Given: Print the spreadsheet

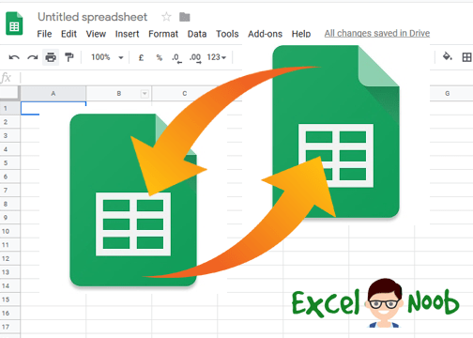Looking at the screenshot, I should point(51,57).
